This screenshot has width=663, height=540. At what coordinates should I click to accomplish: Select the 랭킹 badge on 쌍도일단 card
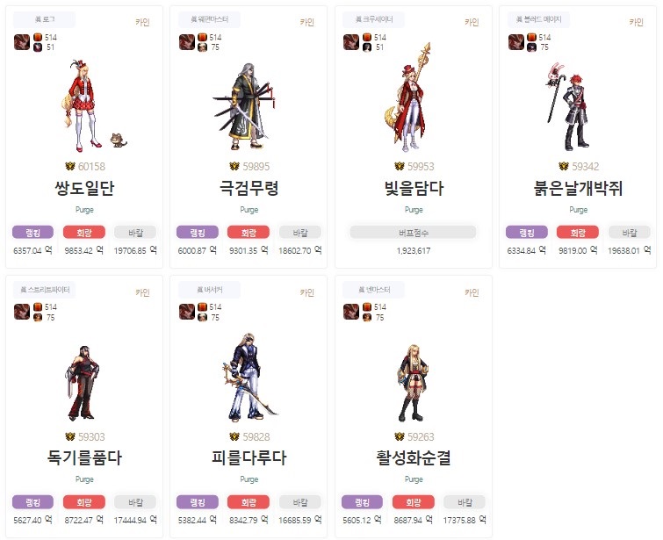[33, 232]
